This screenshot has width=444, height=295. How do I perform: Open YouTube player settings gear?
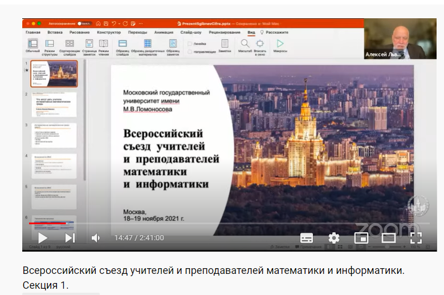[334, 238]
